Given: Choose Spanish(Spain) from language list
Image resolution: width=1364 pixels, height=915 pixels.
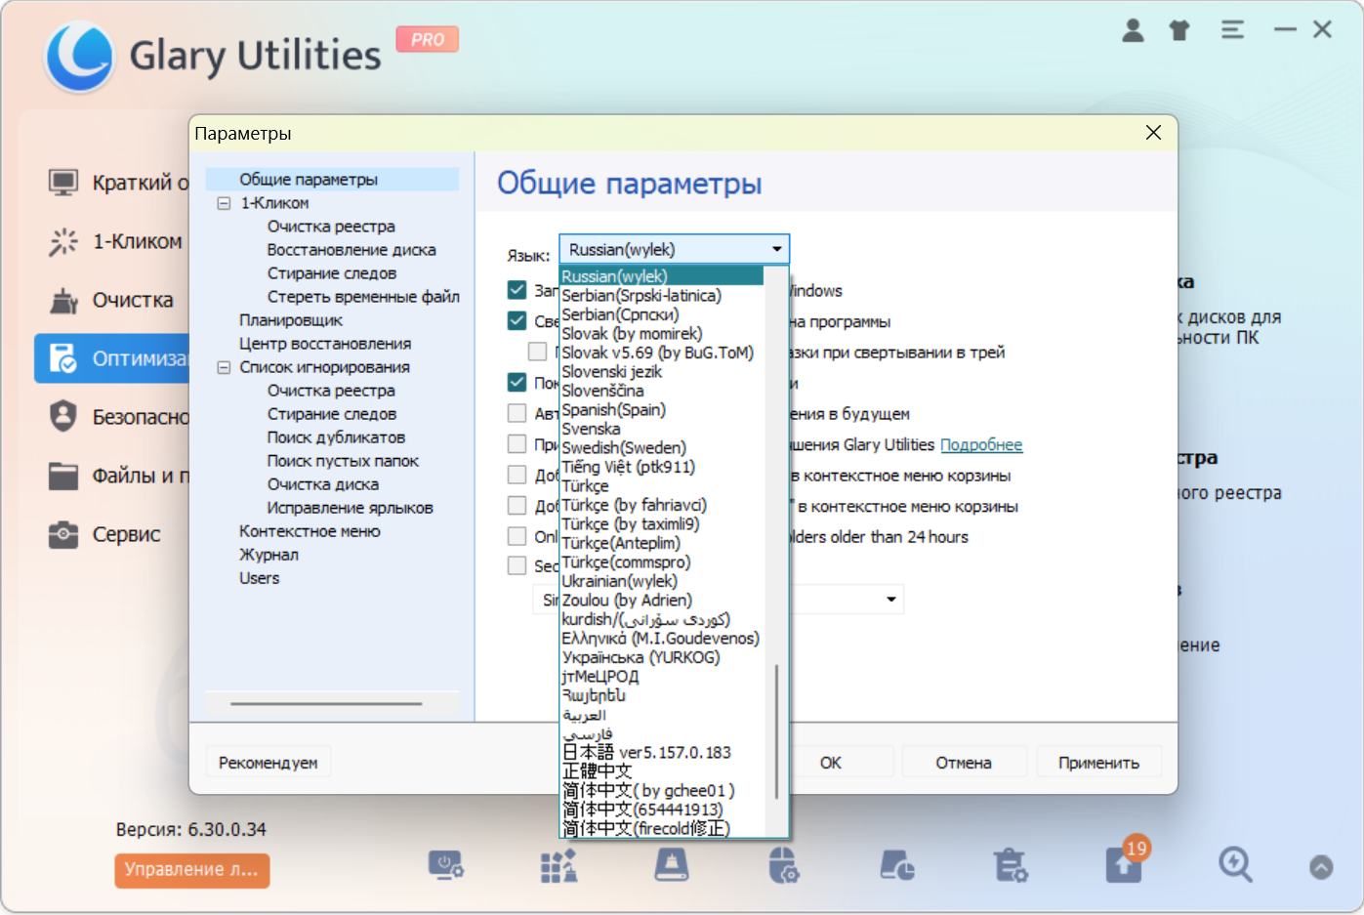Looking at the screenshot, I should (x=613, y=409).
